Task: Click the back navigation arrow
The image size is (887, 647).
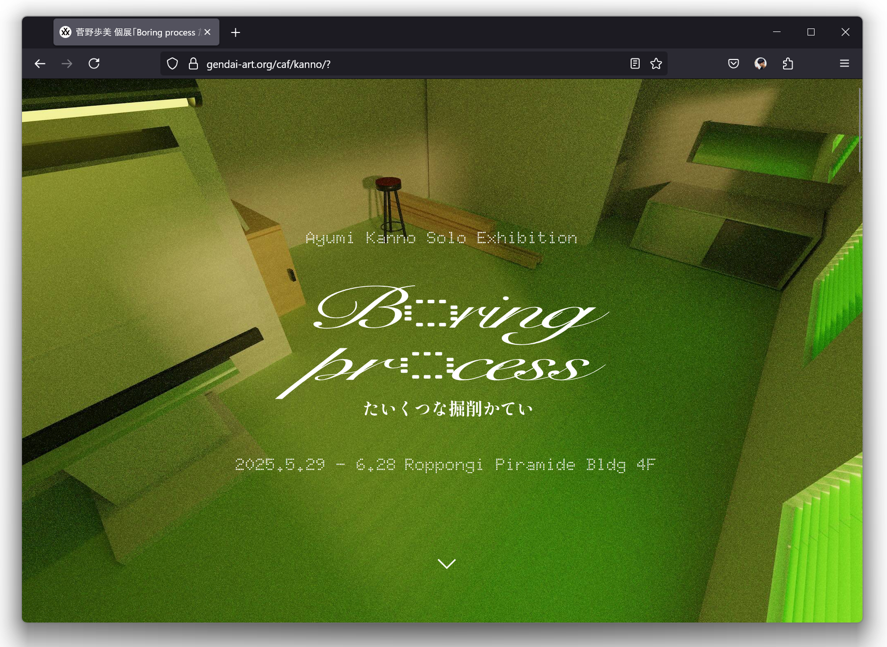Action: coord(40,63)
